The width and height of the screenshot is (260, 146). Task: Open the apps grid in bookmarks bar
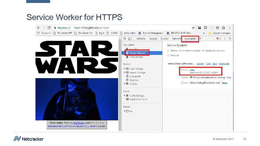pos(38,33)
